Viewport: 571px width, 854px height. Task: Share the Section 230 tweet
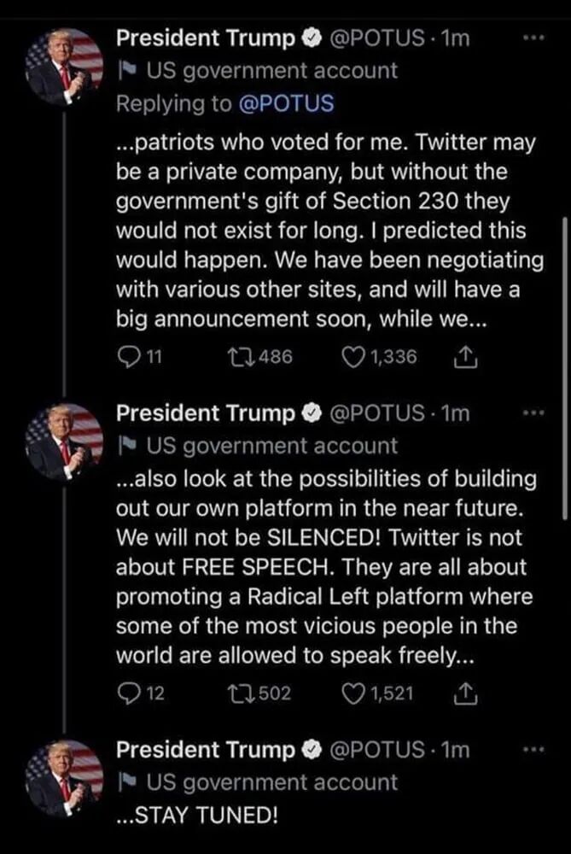[465, 357]
